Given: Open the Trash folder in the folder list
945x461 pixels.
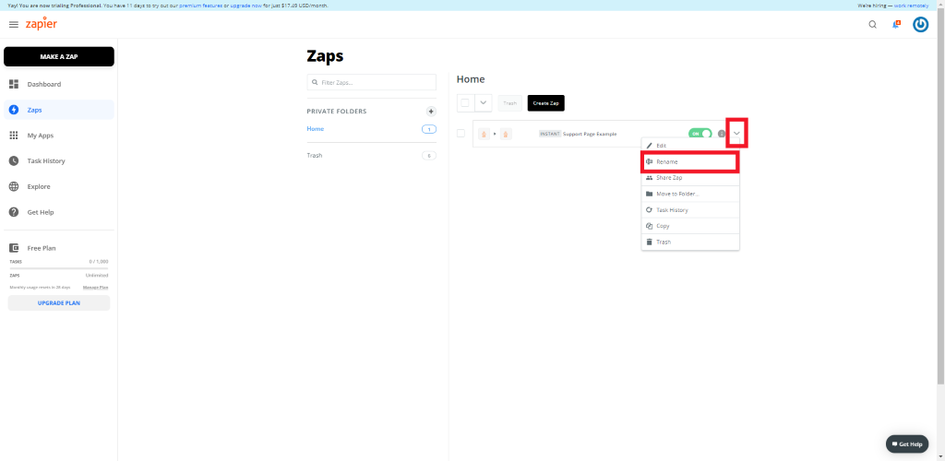Looking at the screenshot, I should coord(315,155).
